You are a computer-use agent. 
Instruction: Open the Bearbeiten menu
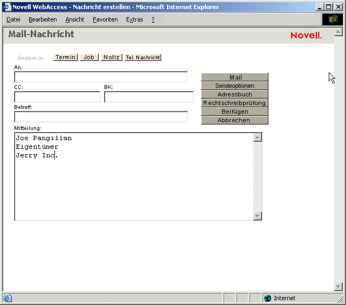[x=43, y=19]
